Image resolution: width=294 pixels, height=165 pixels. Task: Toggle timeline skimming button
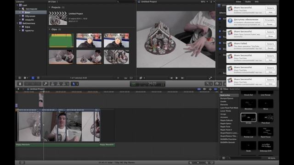pos(199,89)
